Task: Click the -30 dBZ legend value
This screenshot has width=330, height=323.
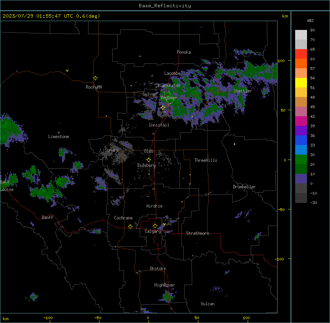Action: point(314,203)
